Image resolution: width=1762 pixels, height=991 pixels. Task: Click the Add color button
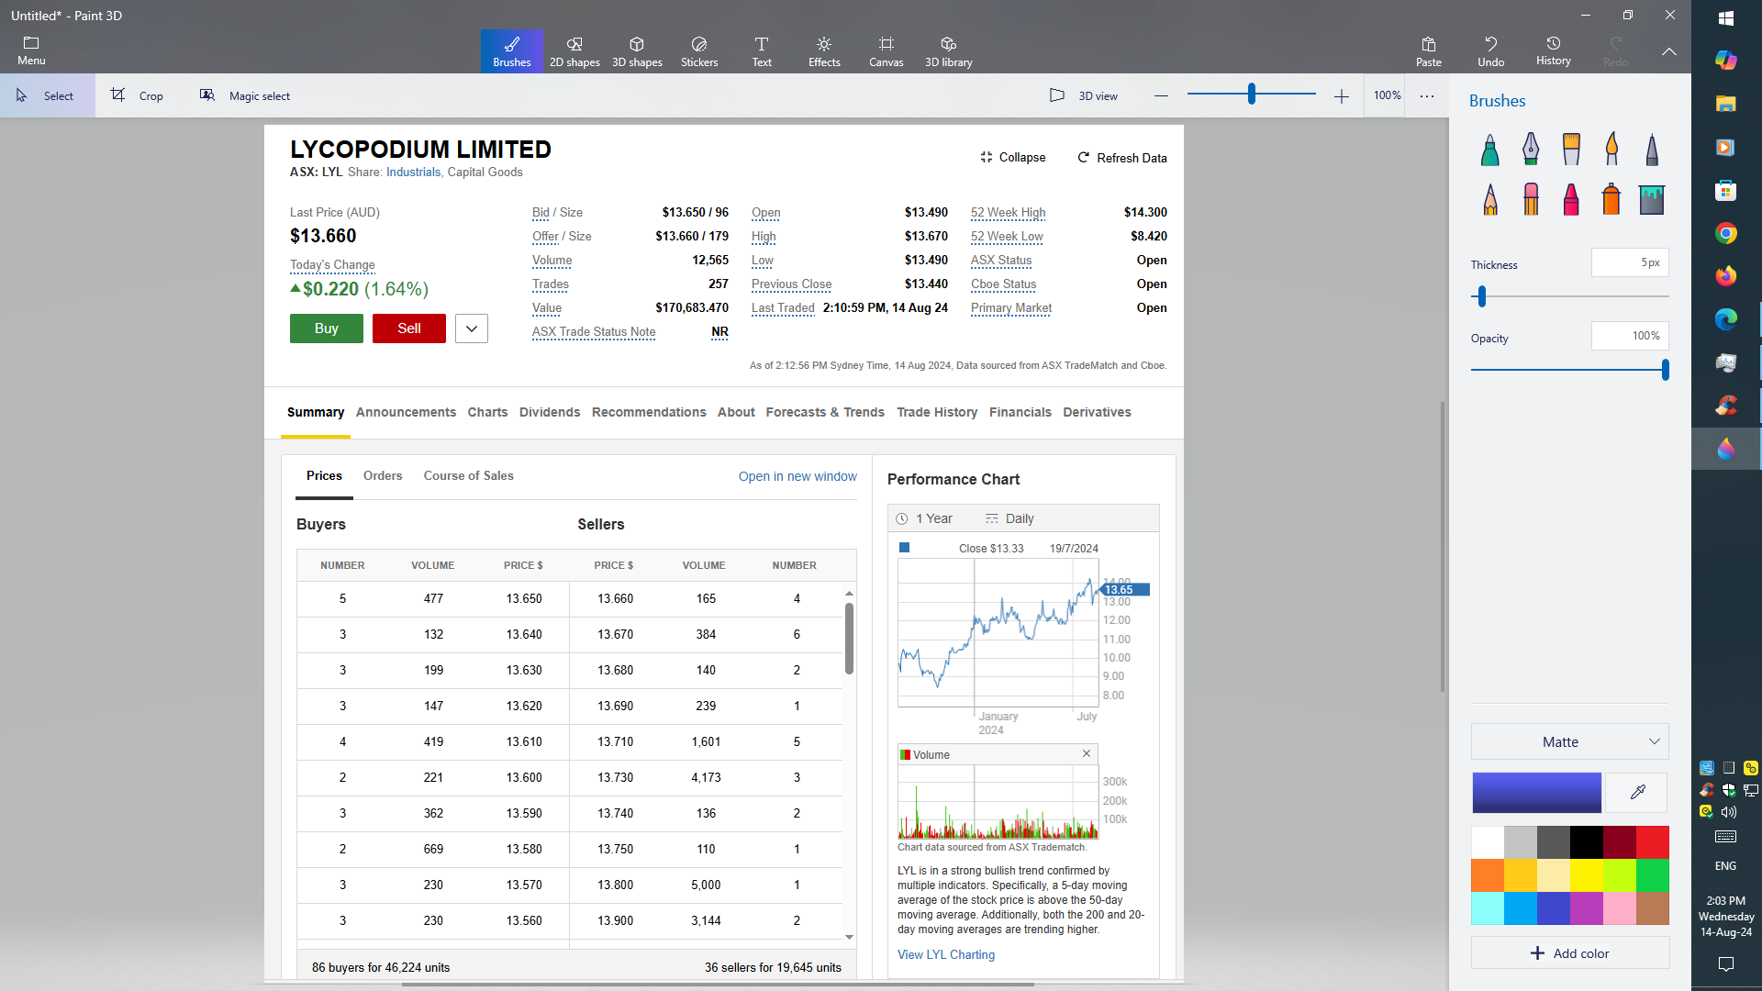click(x=1570, y=953)
